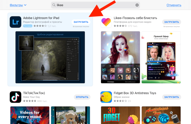Cancel the search with the Отменить link
The width and height of the screenshot is (191, 124).
click(x=174, y=5)
